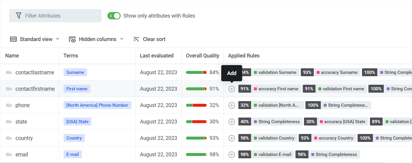Click the Clear sort icon
This screenshot has width=412, height=163.
[136, 39]
